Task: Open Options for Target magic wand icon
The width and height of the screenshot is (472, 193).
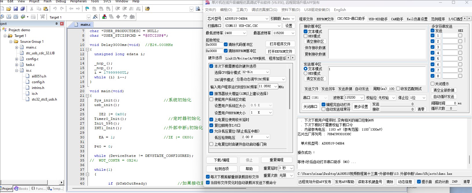Action: (x=95, y=17)
